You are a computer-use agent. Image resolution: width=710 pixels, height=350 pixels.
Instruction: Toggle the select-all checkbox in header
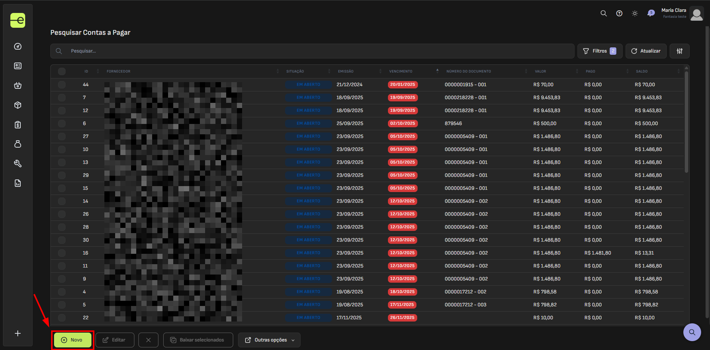click(62, 71)
